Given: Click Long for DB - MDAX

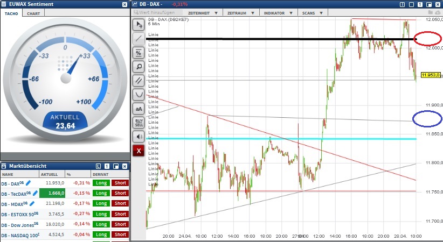Looking at the screenshot, I should point(101,203).
